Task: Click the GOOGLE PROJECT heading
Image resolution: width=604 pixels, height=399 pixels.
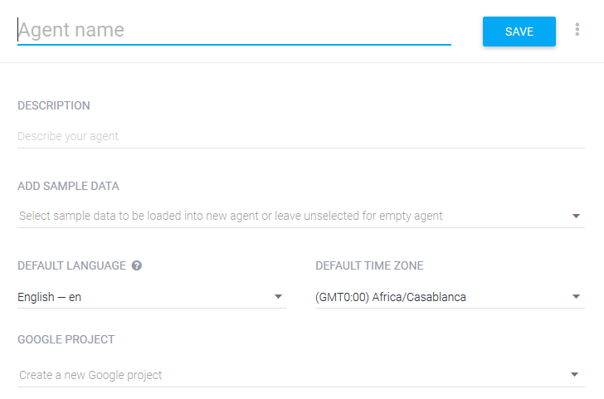Action: [66, 339]
